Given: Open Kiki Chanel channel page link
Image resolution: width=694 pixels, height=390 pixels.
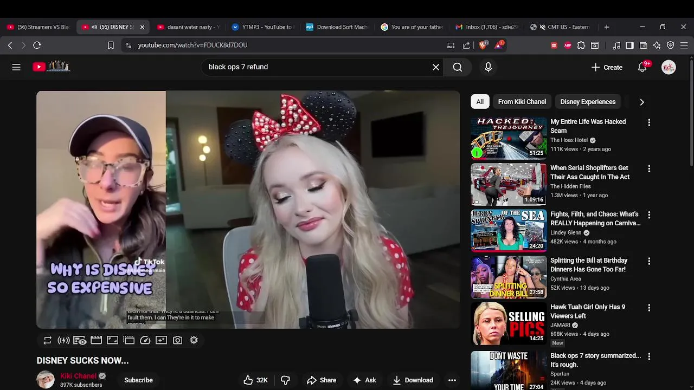Looking at the screenshot, I should pyautogui.click(x=78, y=376).
